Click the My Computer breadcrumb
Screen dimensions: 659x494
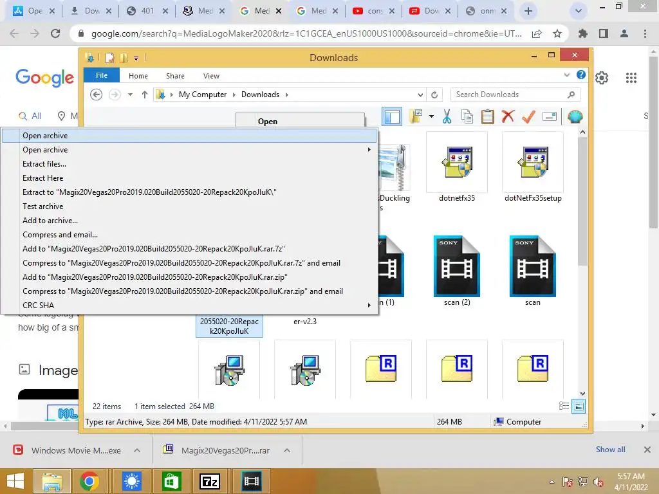click(x=203, y=95)
